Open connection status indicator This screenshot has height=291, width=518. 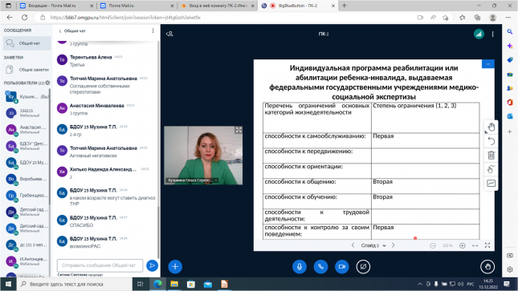click(x=479, y=34)
